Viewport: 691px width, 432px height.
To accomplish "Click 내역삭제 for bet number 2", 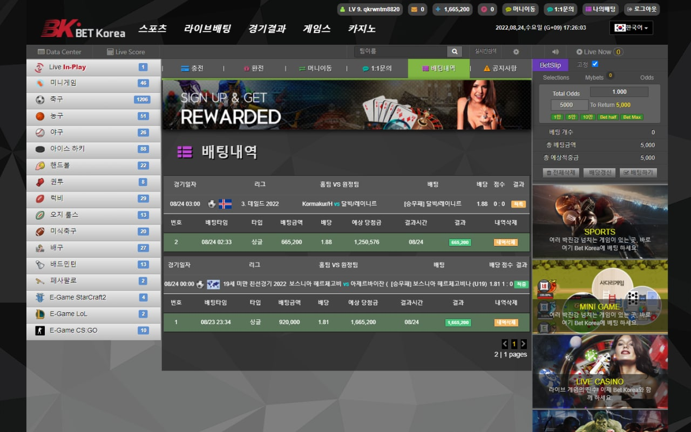I will click(x=506, y=242).
